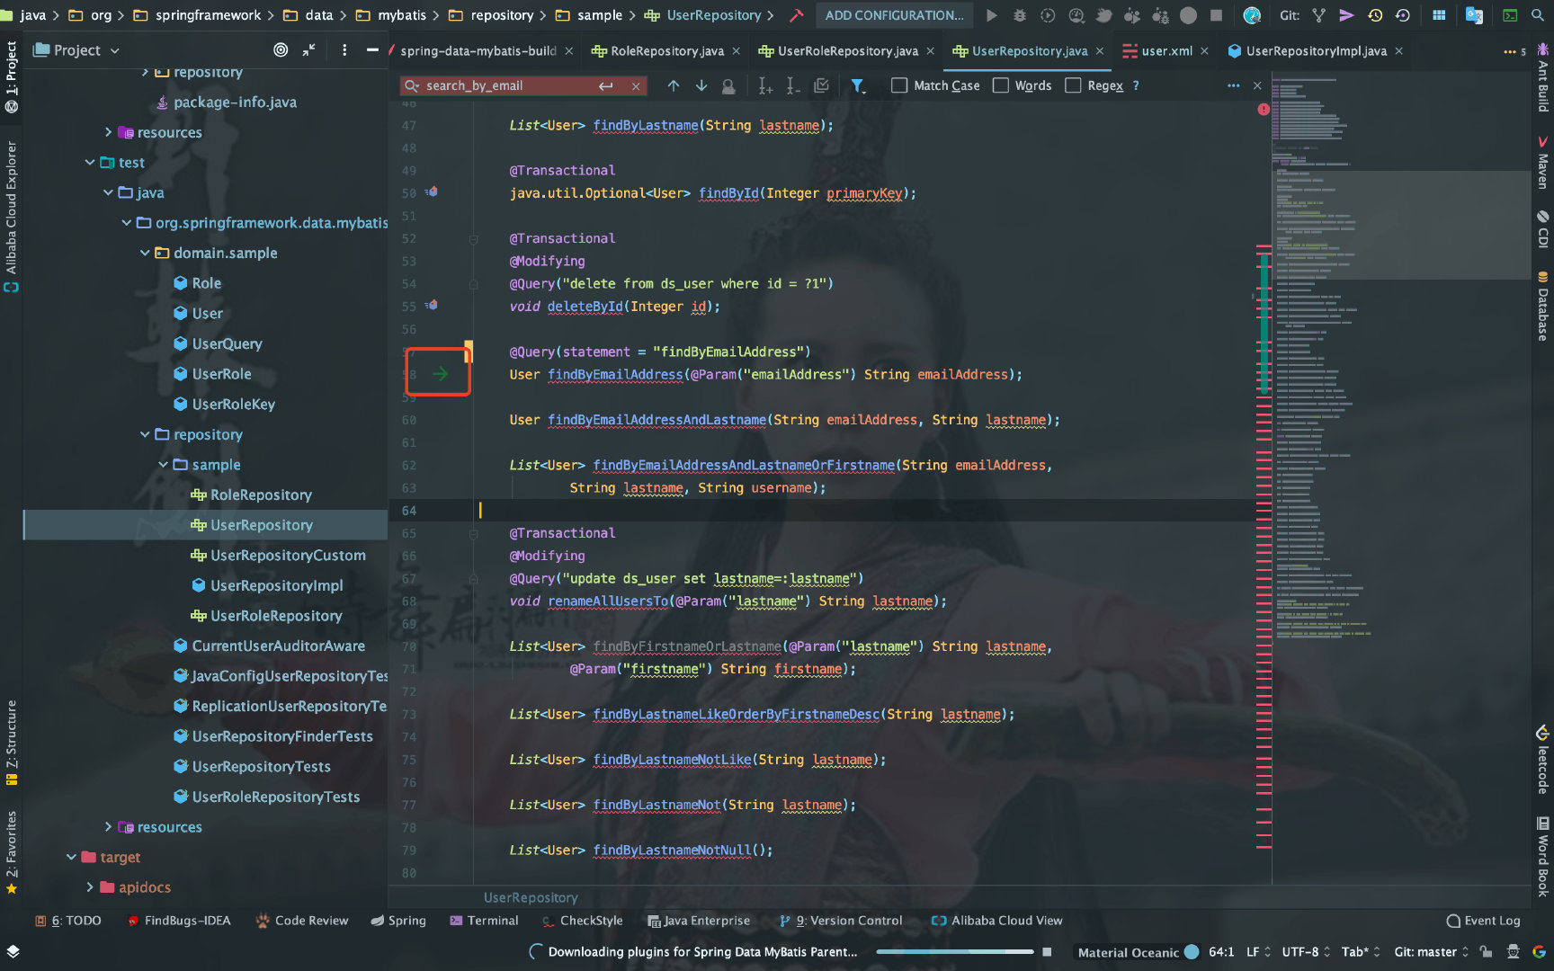
Task: Collapse the test folder
Action: pyautogui.click(x=90, y=163)
